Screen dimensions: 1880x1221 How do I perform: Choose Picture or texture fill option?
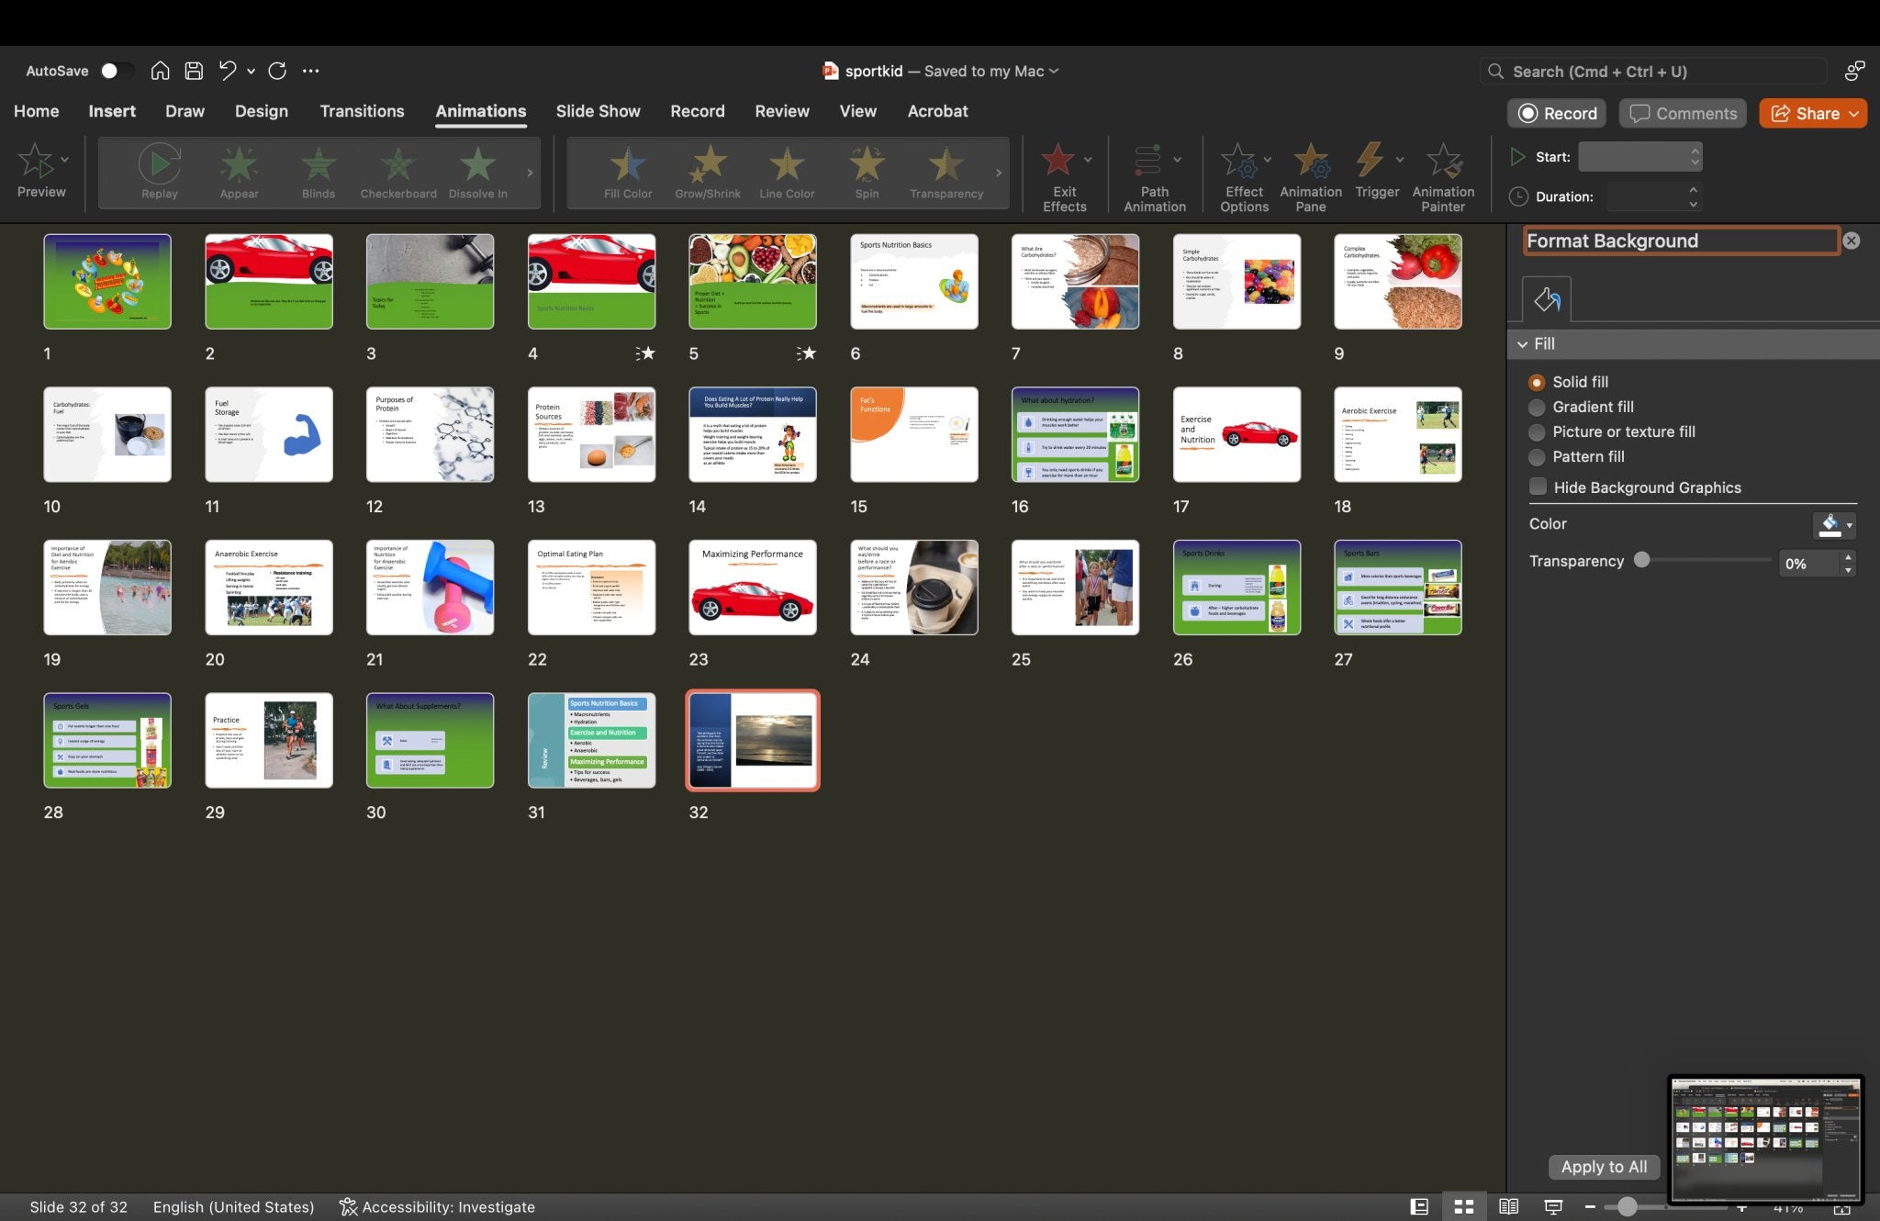(x=1537, y=431)
